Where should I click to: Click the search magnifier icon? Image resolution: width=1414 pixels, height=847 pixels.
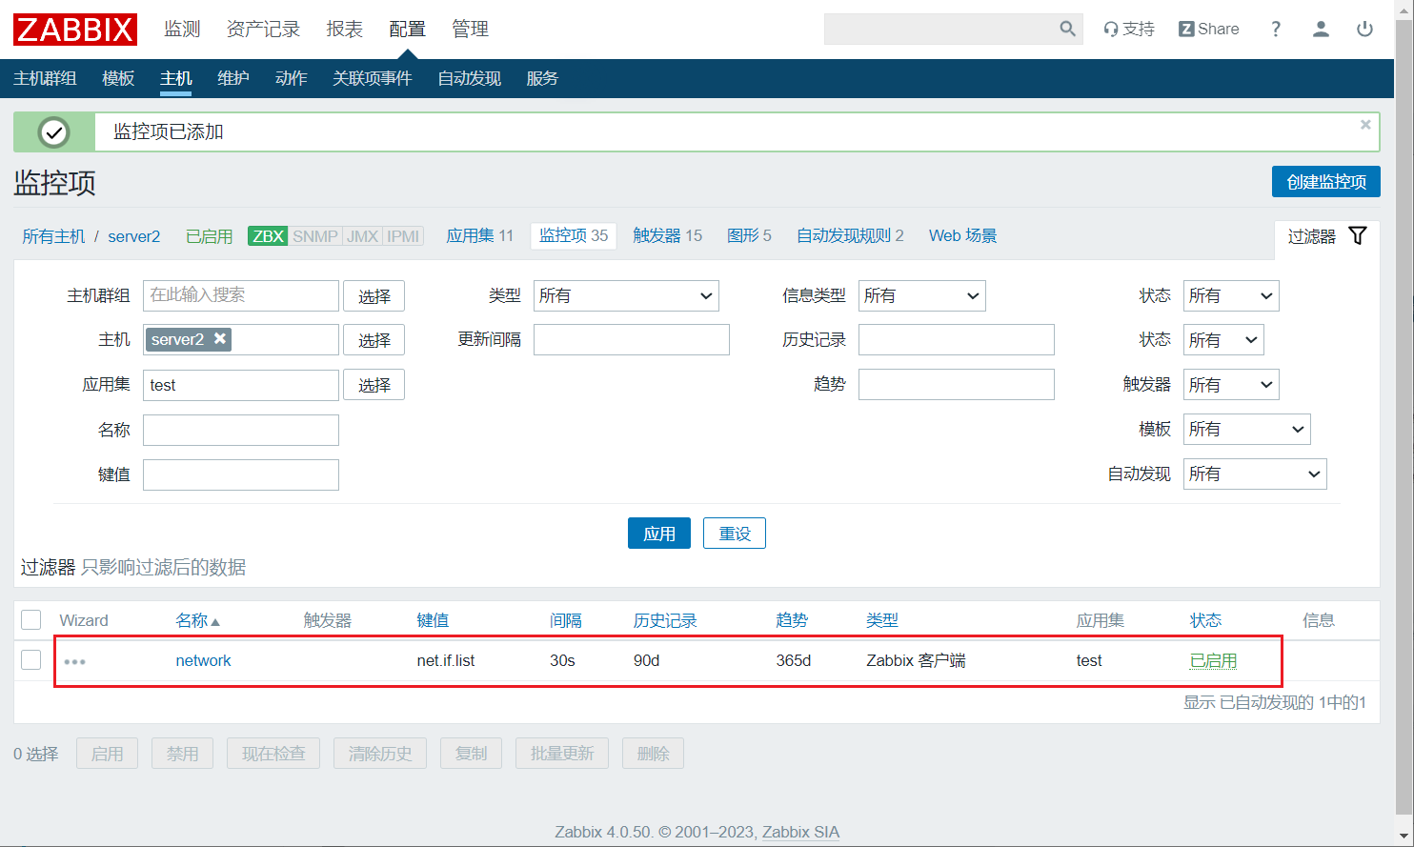pos(1067,30)
